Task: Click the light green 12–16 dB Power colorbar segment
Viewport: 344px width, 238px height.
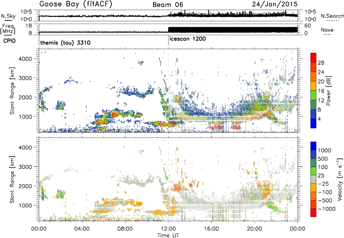Action: pos(313,95)
